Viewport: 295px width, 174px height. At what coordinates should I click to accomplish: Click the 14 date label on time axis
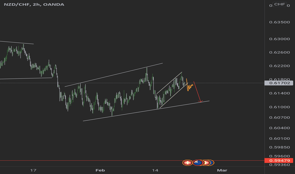(155, 170)
